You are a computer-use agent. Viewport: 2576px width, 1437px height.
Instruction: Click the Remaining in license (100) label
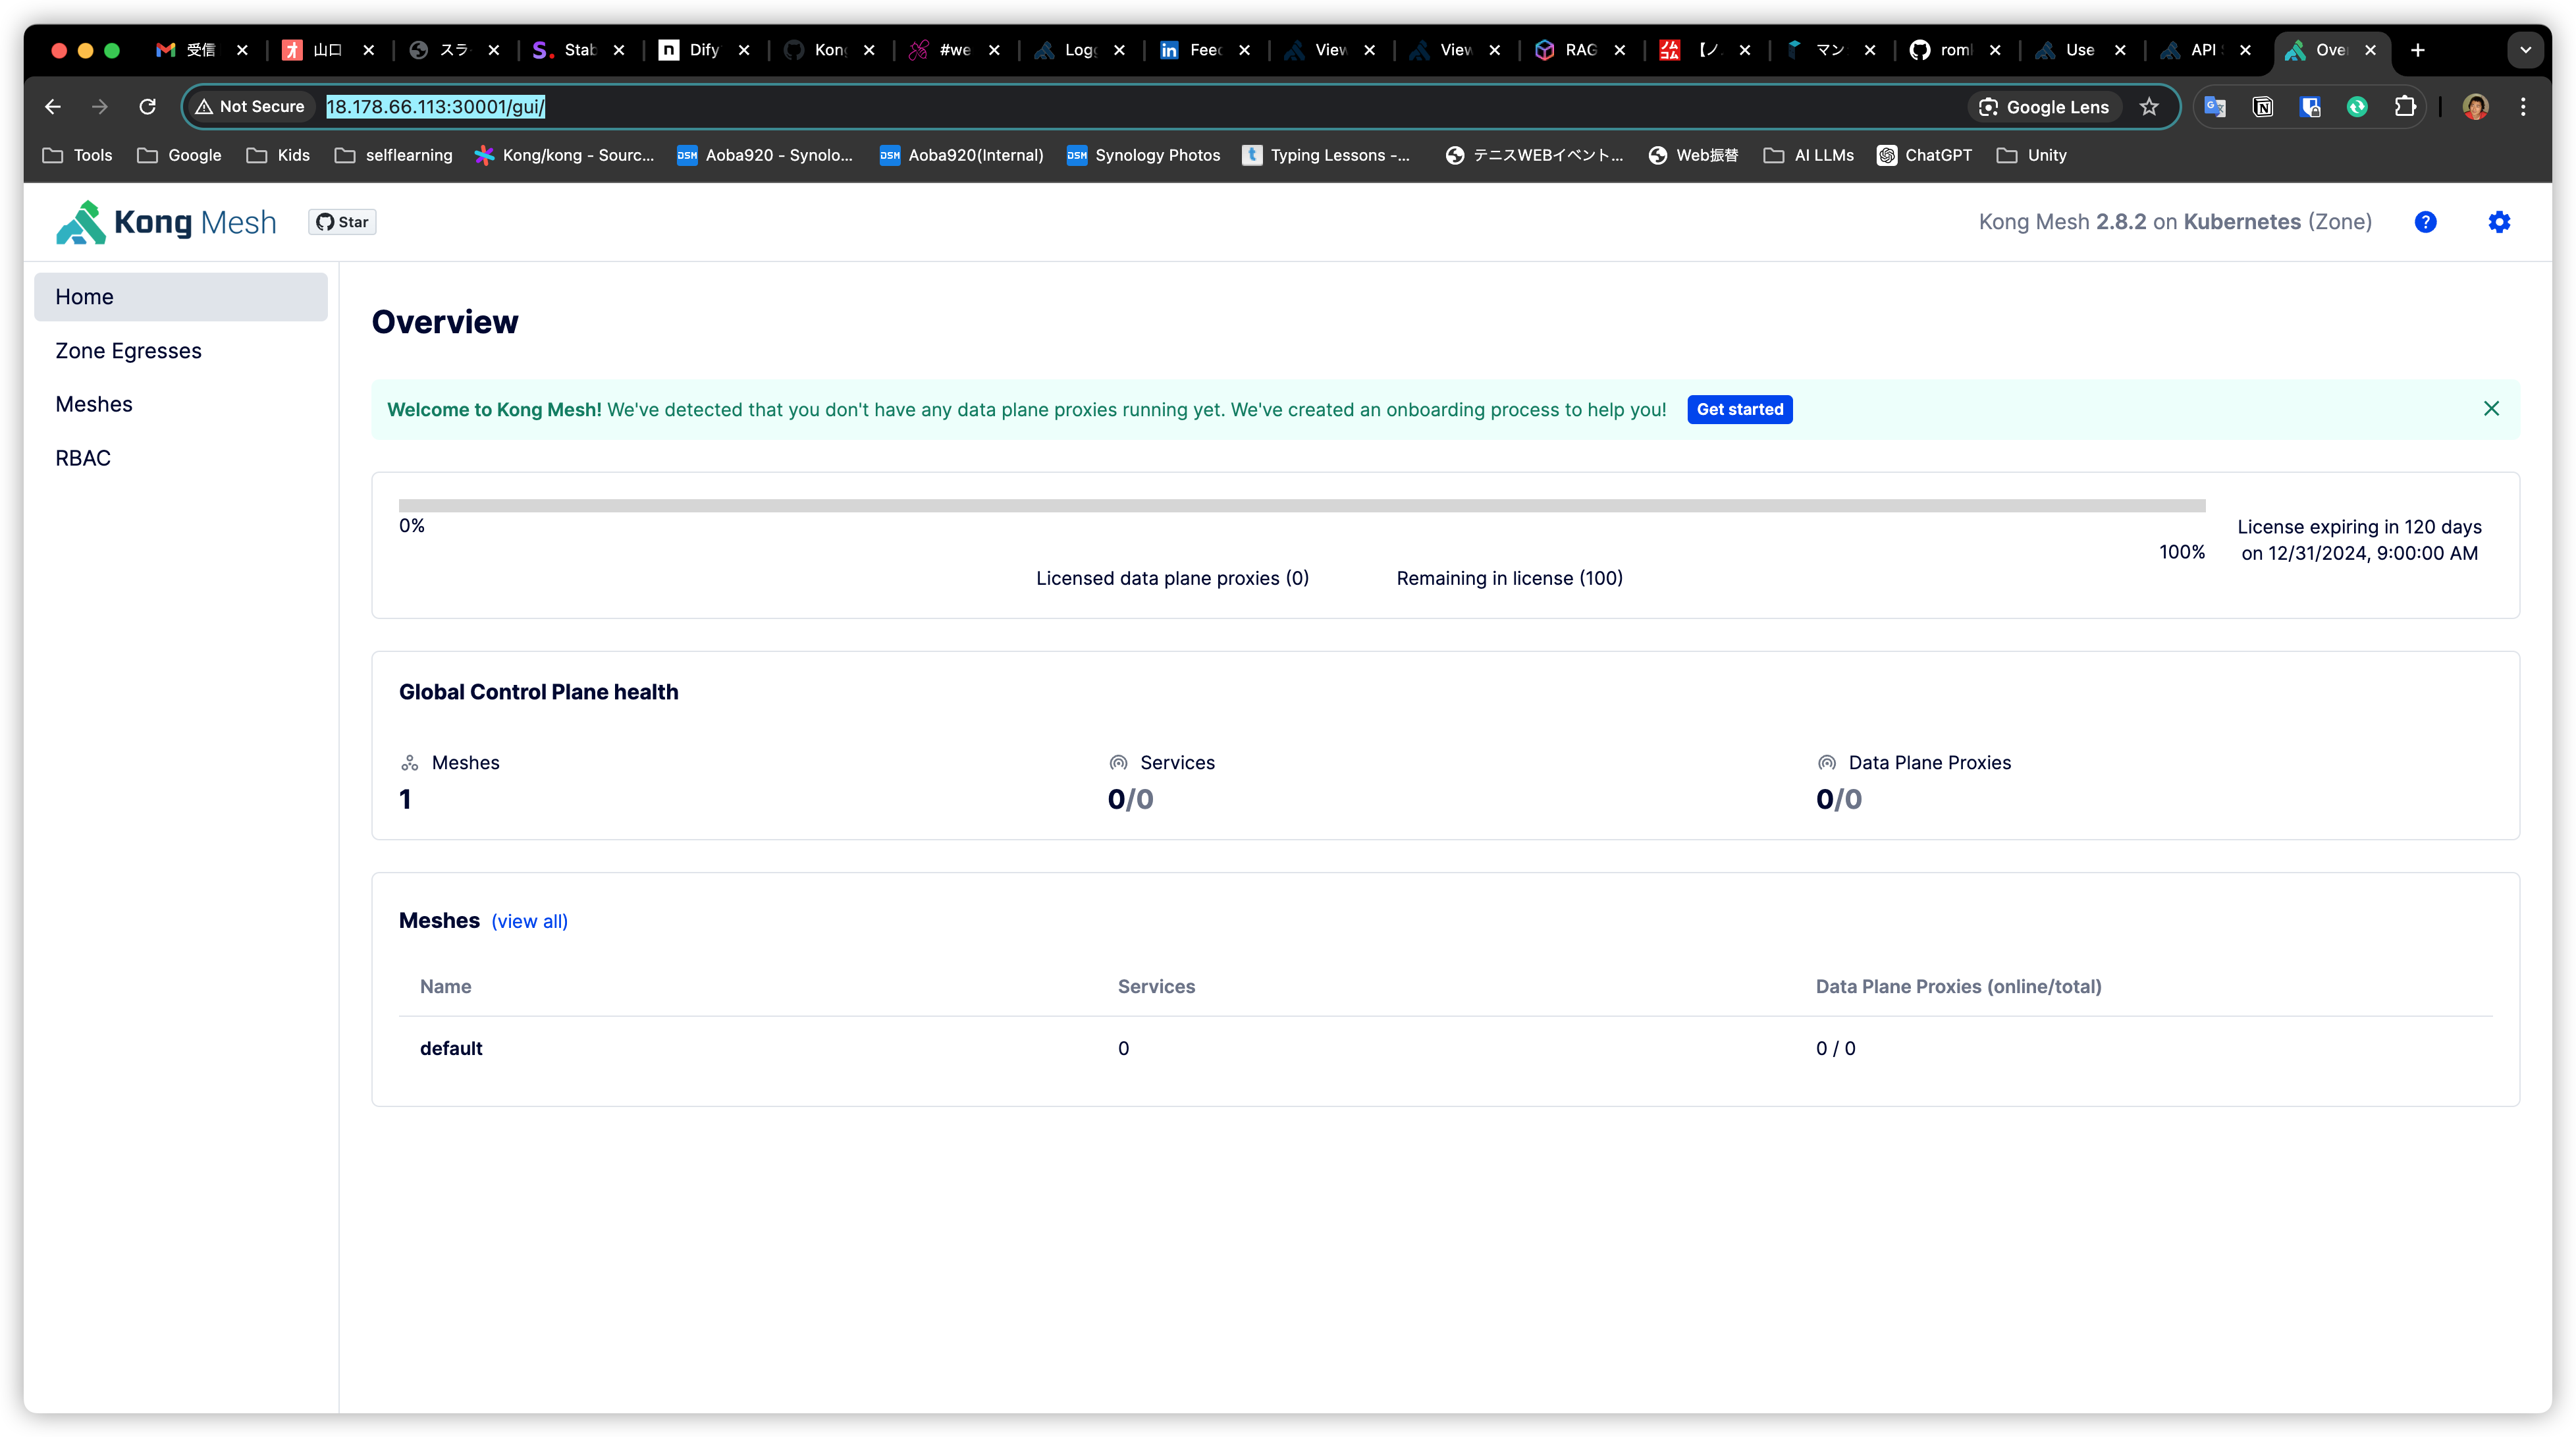coord(1509,578)
